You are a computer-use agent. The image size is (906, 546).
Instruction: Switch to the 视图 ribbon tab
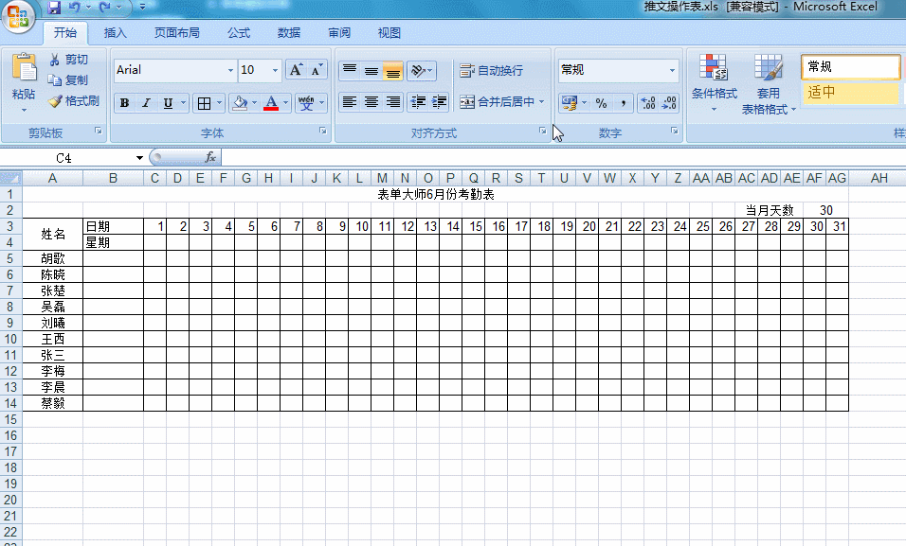tap(389, 33)
